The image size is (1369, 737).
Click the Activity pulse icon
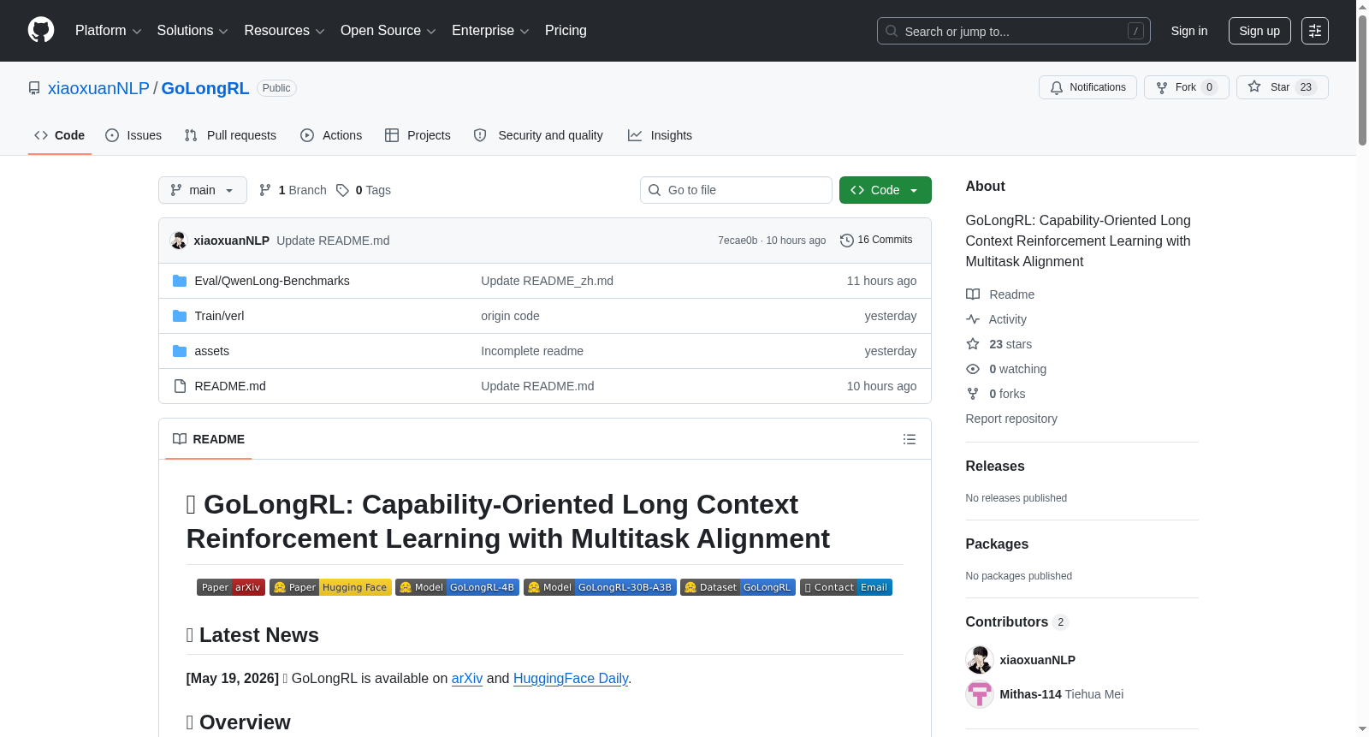point(973,319)
